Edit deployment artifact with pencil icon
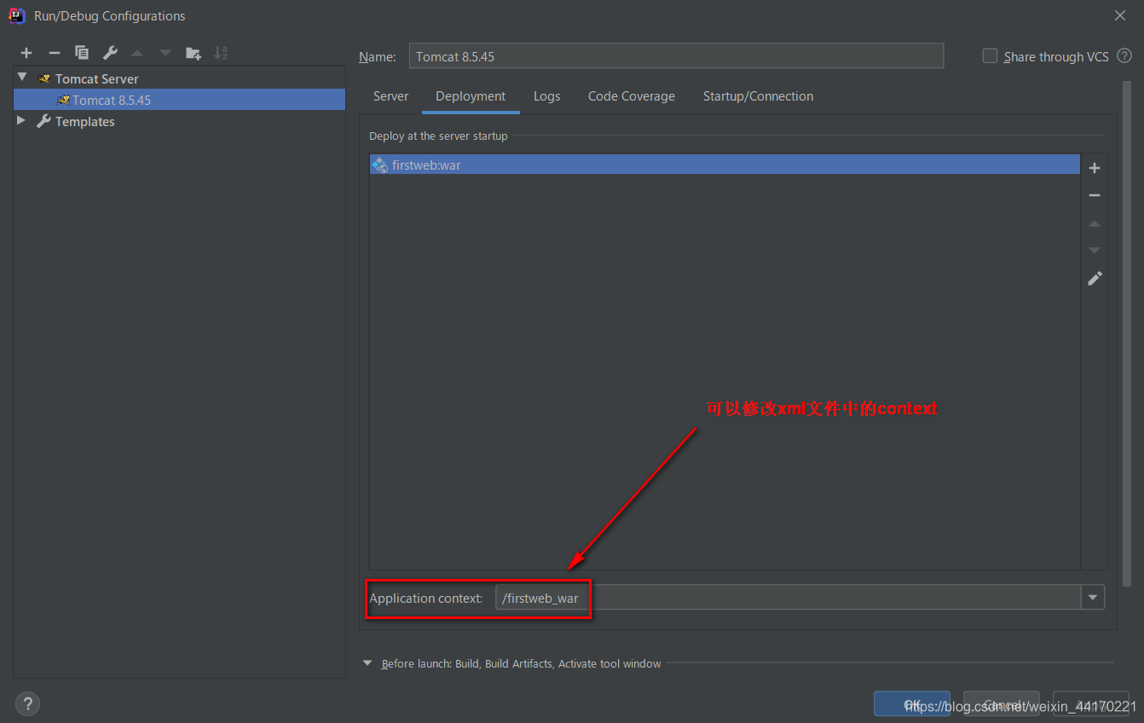 (1095, 278)
